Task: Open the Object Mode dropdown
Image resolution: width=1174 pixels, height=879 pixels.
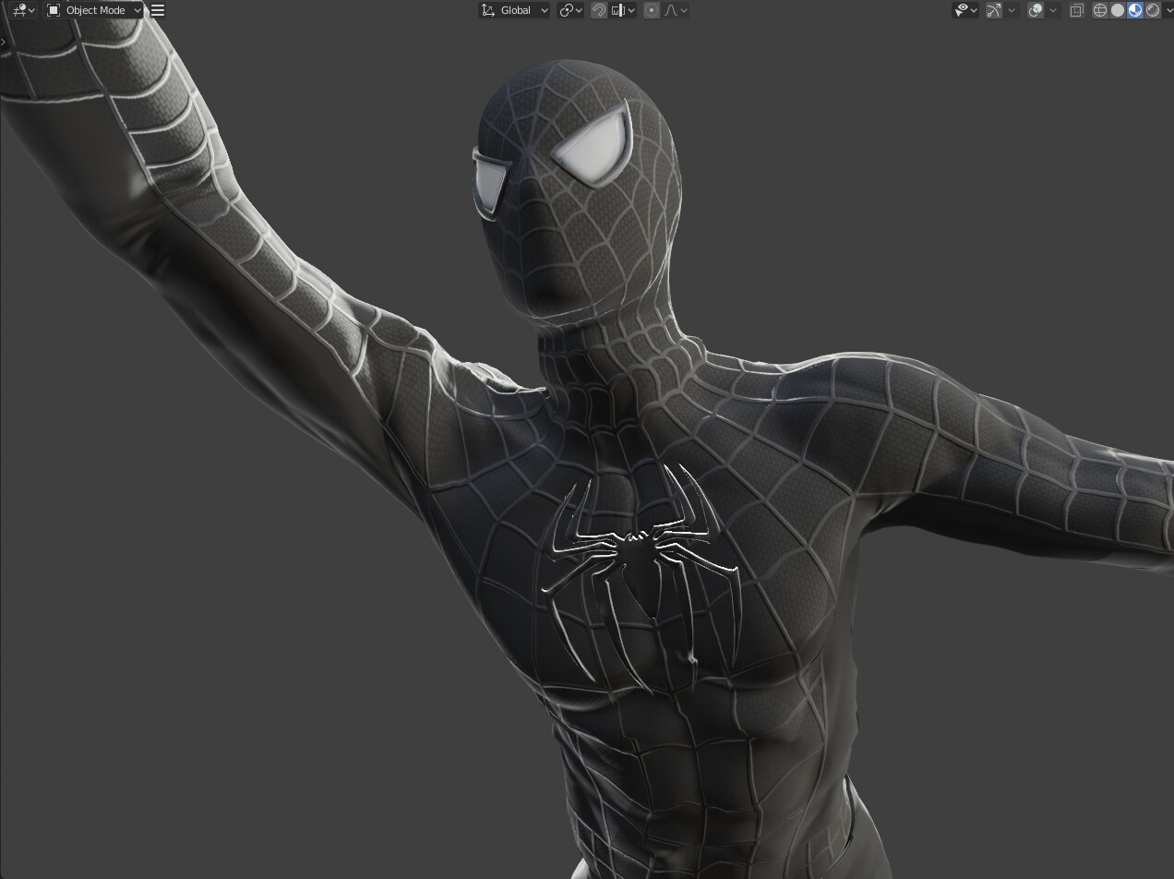Action: [95, 10]
